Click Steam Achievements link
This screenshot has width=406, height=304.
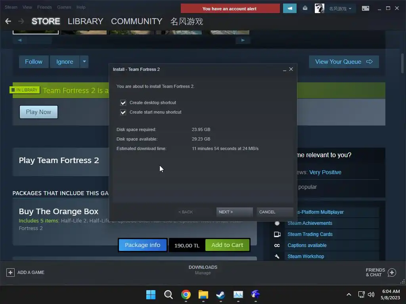[x=310, y=223]
